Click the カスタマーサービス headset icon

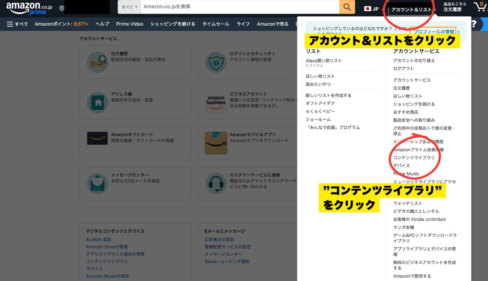click(216, 183)
